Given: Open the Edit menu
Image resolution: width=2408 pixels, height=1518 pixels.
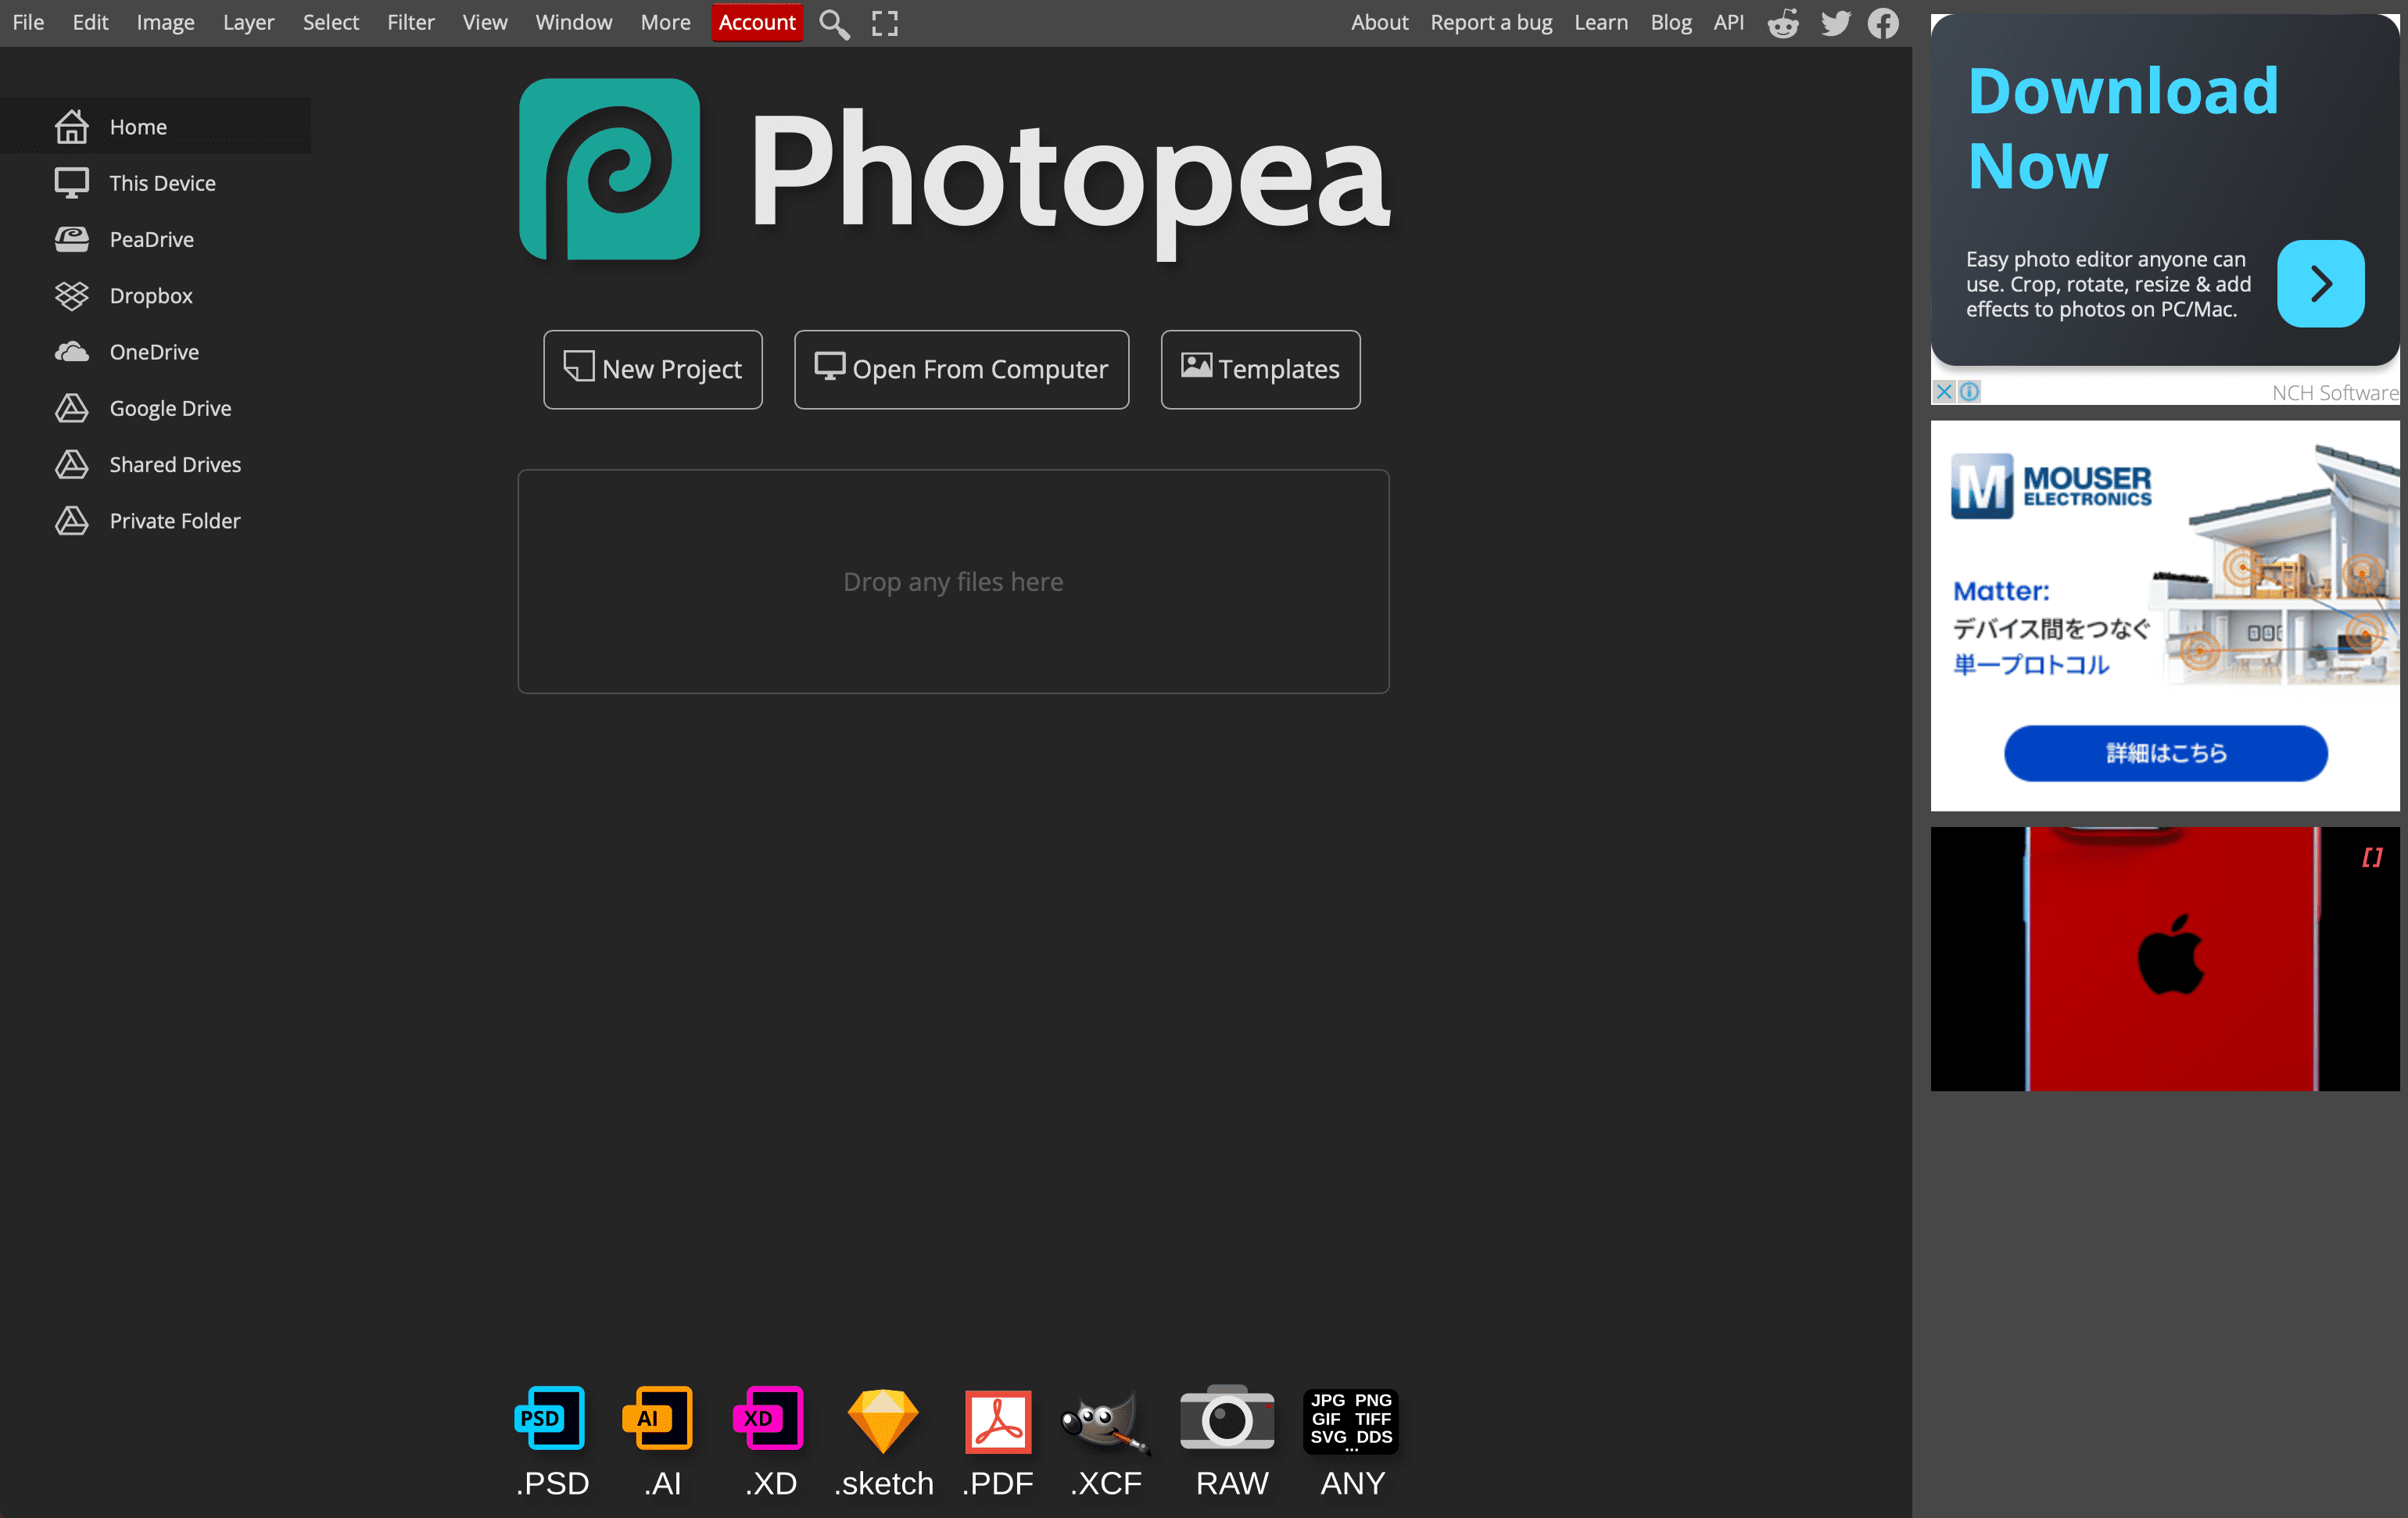Looking at the screenshot, I should click(90, 22).
